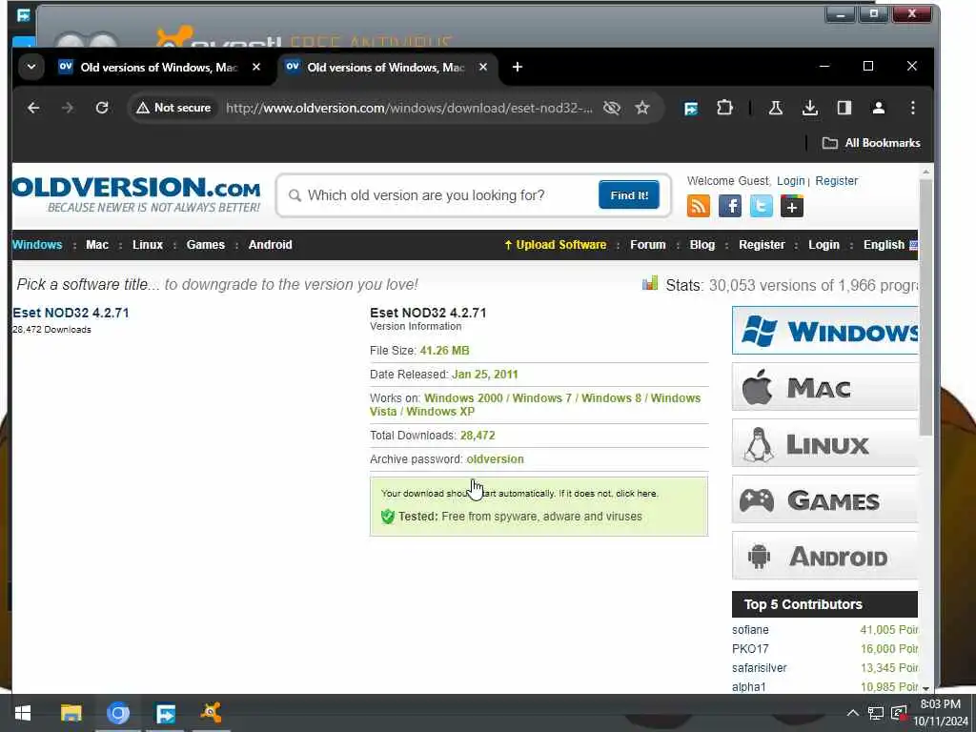Click Upload Software
Image resolution: width=976 pixels, height=732 pixels.
point(556,245)
